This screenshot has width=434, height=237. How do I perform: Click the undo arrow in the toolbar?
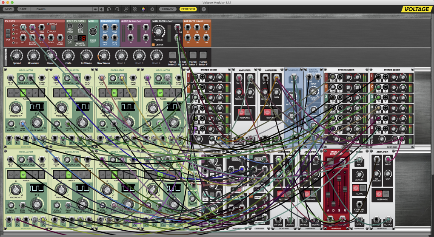(109, 9)
